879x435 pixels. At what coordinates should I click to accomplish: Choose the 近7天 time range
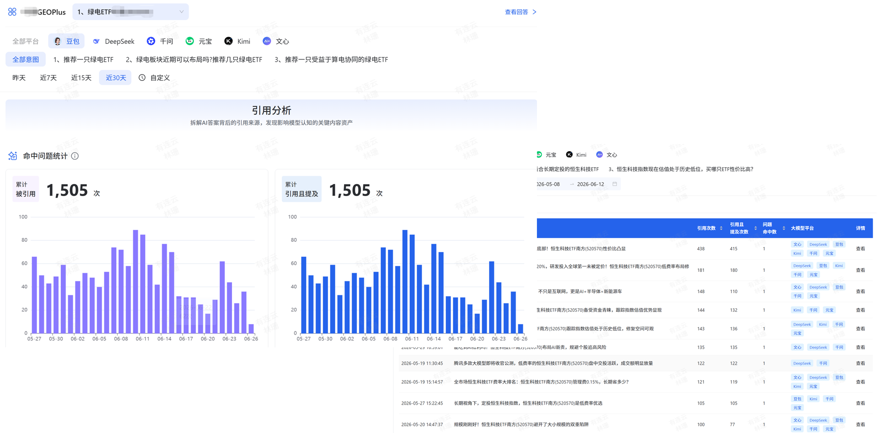point(48,78)
